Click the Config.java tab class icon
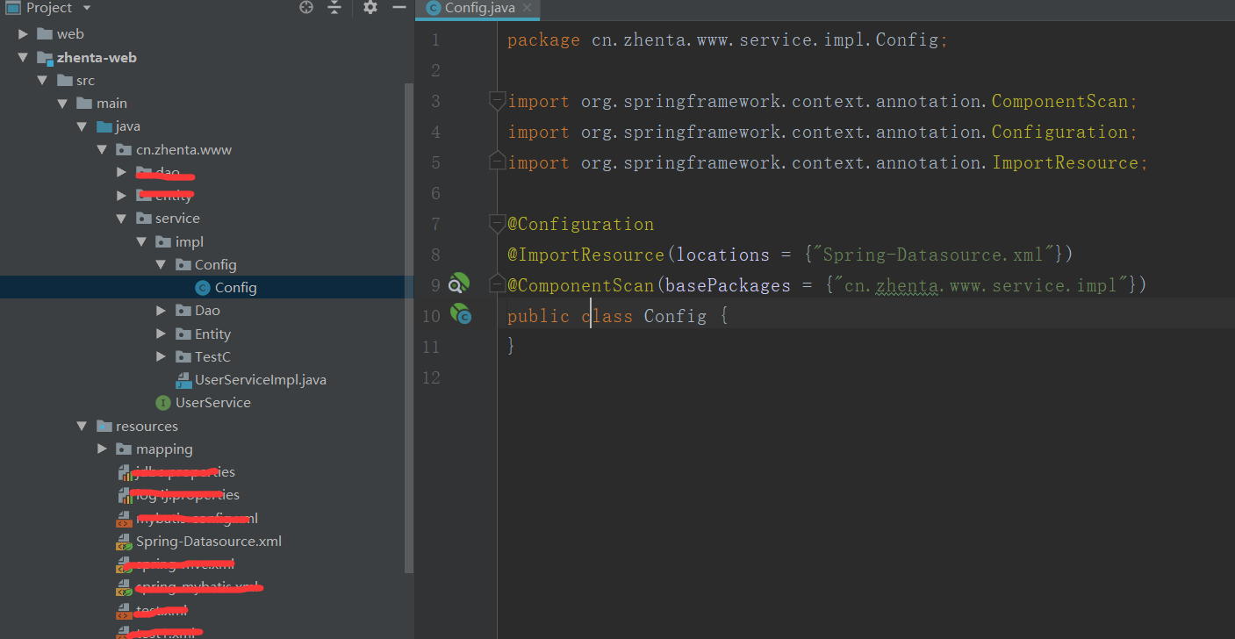 click(x=433, y=8)
